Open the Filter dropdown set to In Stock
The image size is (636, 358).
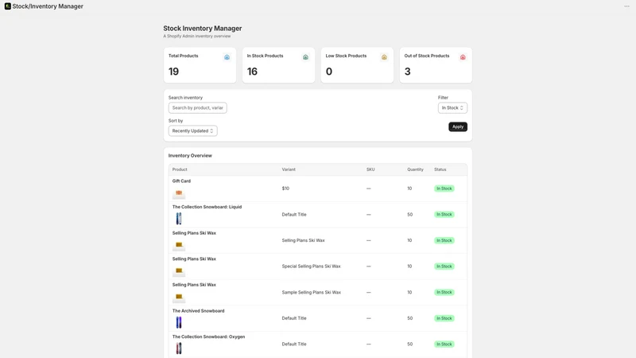[452, 108]
